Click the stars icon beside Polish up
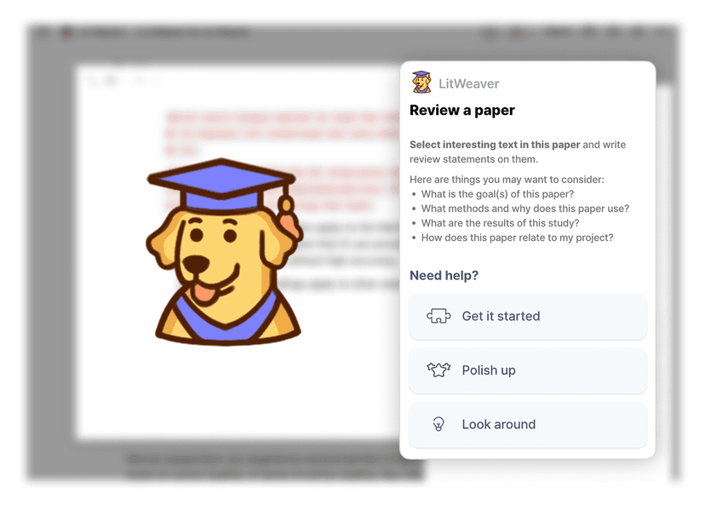The image size is (705, 505). [438, 370]
